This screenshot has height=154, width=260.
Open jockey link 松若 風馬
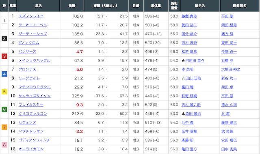click(189, 52)
